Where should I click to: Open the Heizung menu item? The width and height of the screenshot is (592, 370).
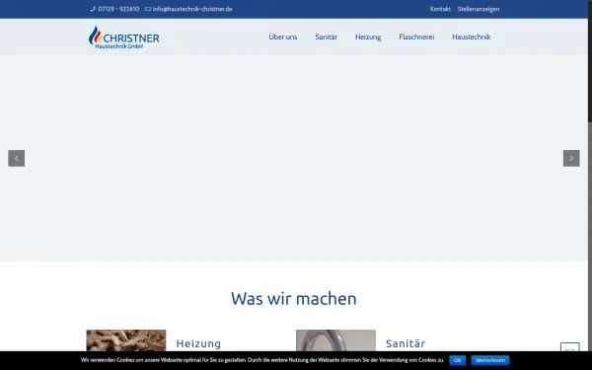click(368, 37)
